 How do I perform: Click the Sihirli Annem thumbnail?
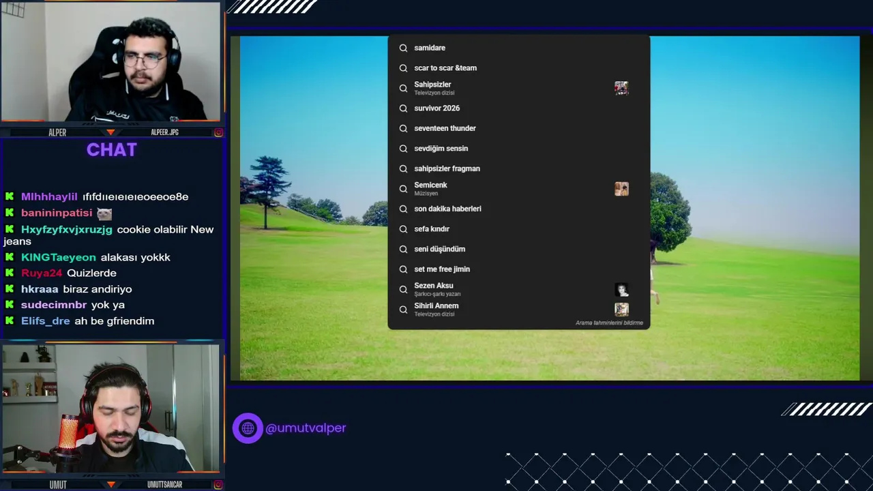621,310
